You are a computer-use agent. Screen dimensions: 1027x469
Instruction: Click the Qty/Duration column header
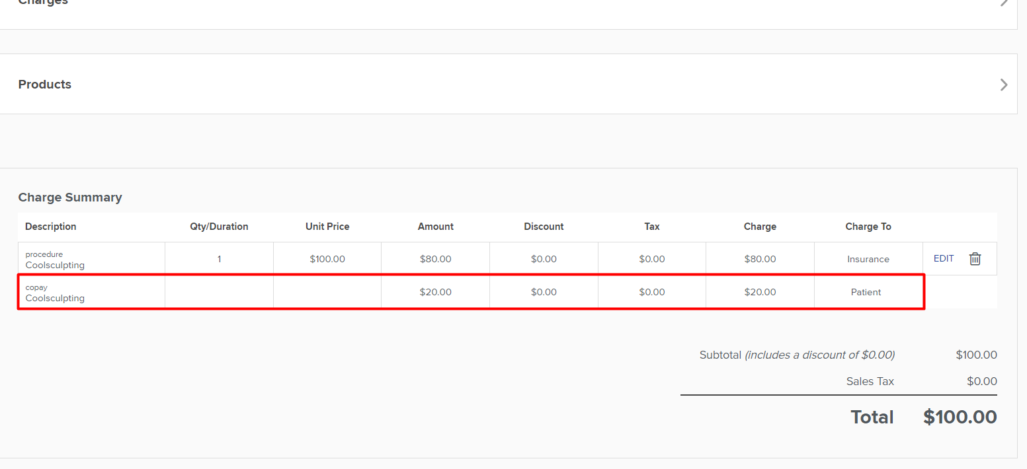(219, 227)
